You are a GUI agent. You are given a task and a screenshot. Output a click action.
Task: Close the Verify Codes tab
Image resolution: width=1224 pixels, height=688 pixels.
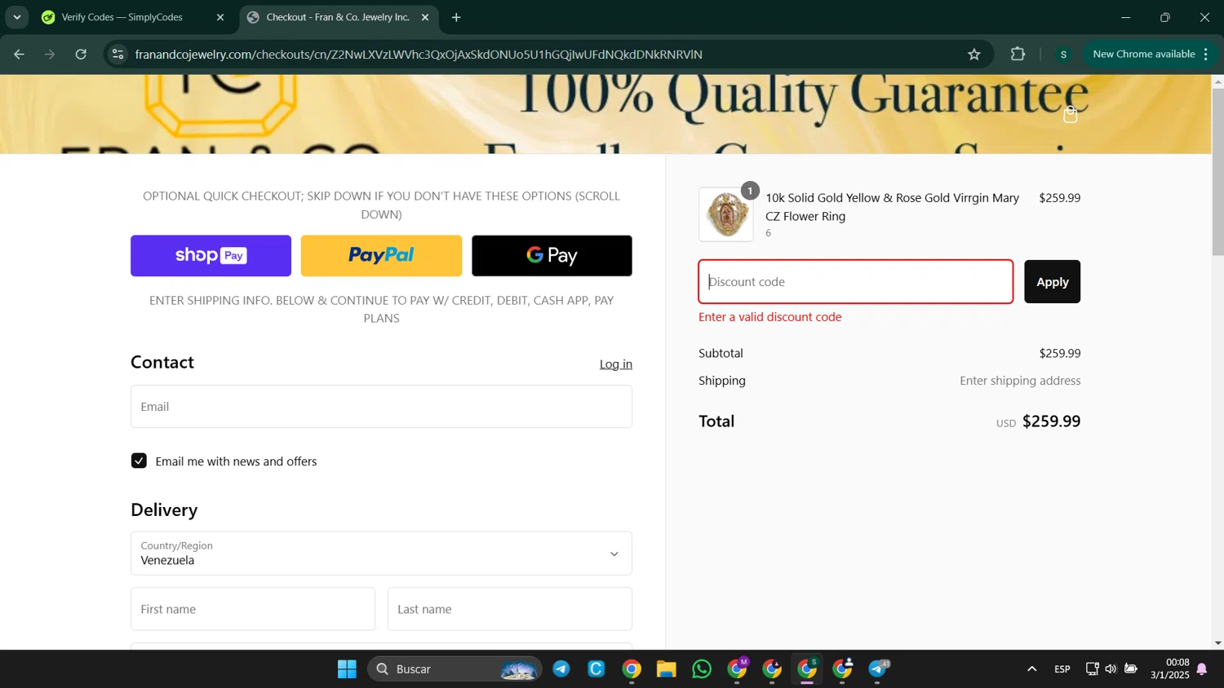tap(220, 17)
